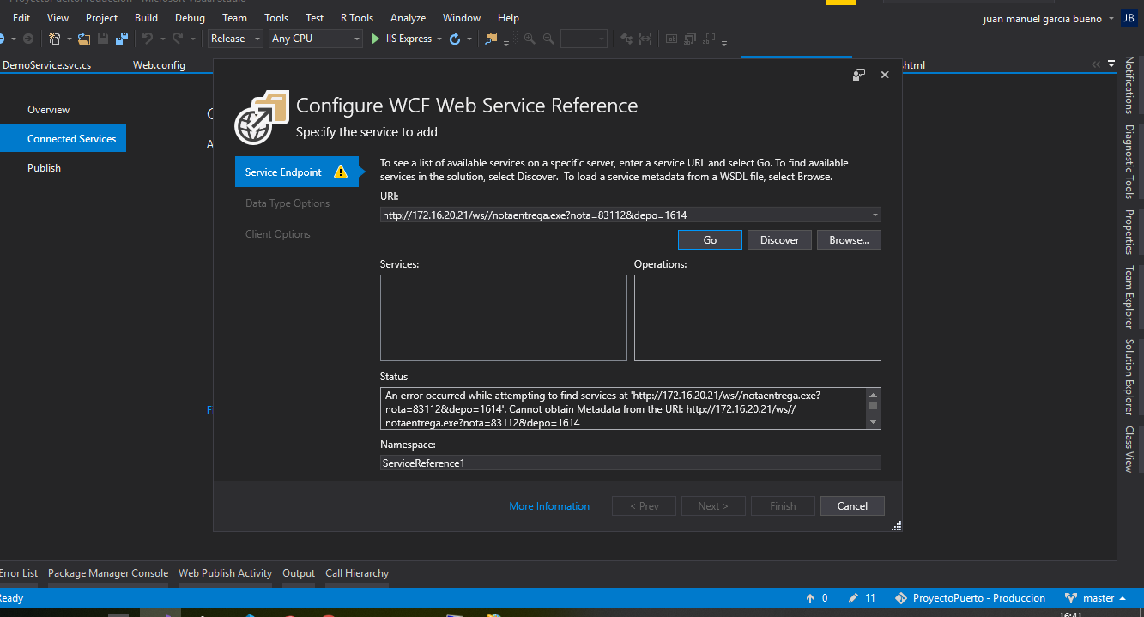Click the zoom out magnifier icon
Image resolution: width=1144 pixels, height=617 pixels.
pos(548,39)
